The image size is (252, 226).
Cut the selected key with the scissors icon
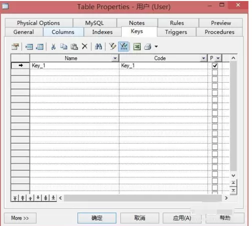tap(53, 47)
